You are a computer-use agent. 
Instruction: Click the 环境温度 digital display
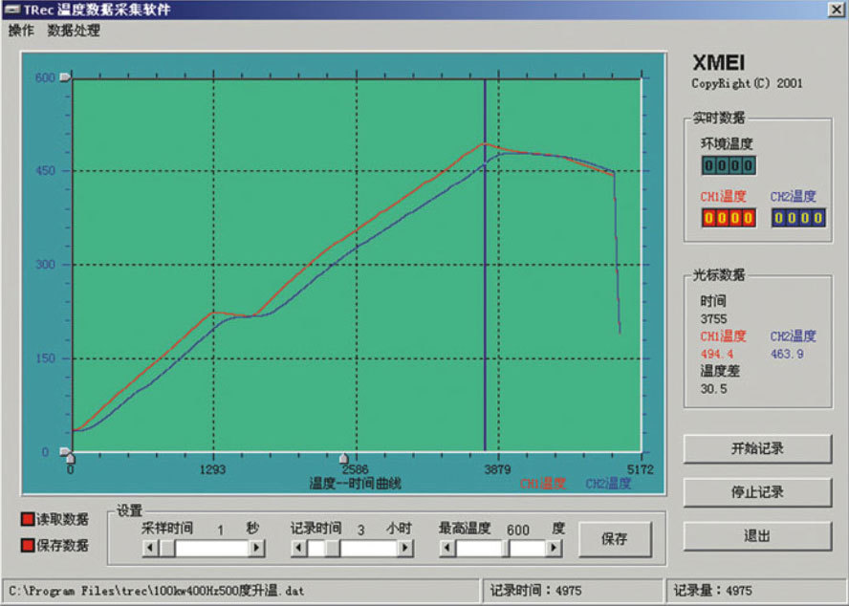(x=729, y=165)
